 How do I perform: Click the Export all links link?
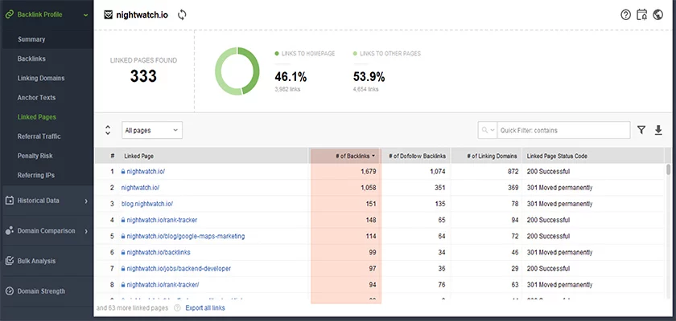pos(205,307)
